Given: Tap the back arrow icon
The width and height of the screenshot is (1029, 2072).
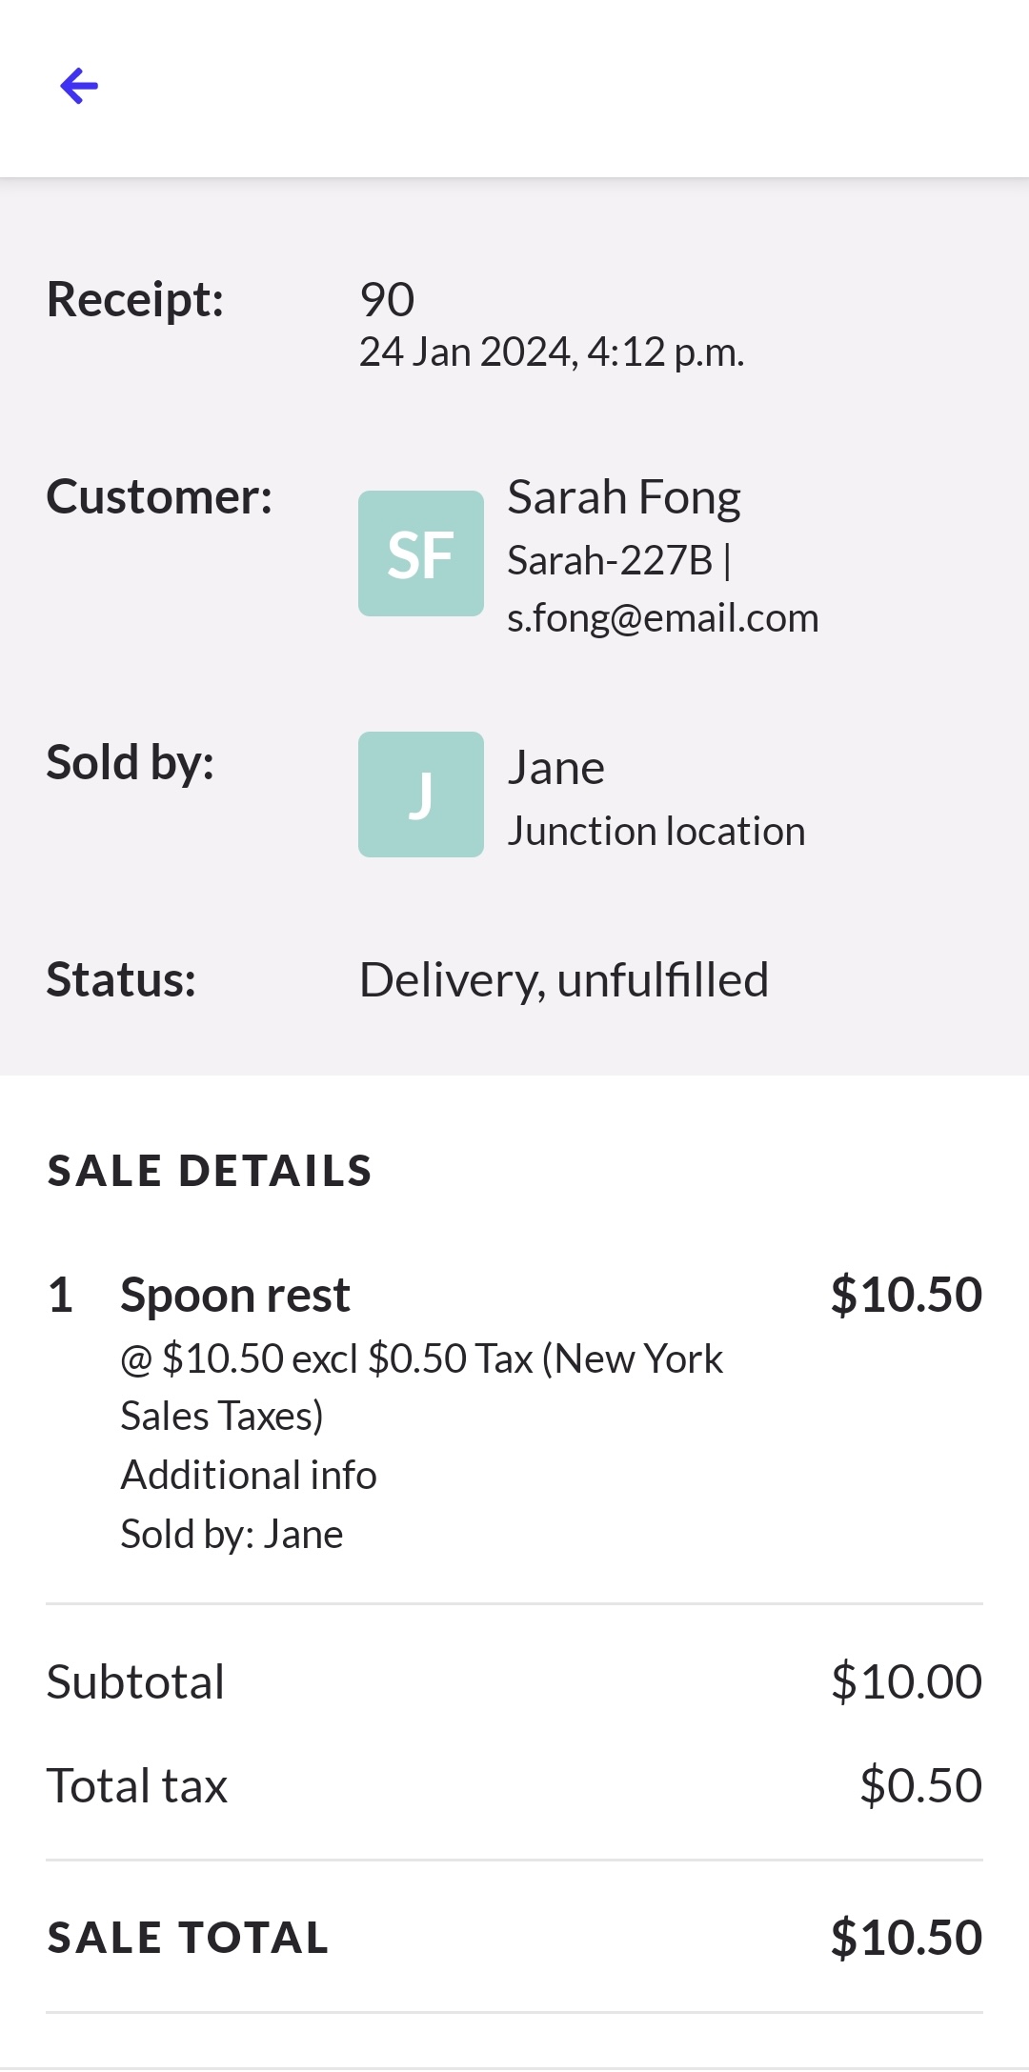Looking at the screenshot, I should click(x=79, y=86).
